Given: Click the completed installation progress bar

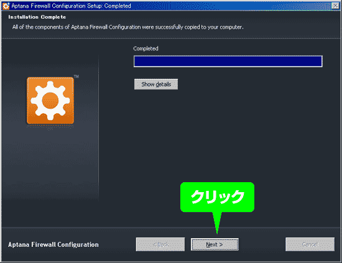Looking at the screenshot, I should pos(228,62).
